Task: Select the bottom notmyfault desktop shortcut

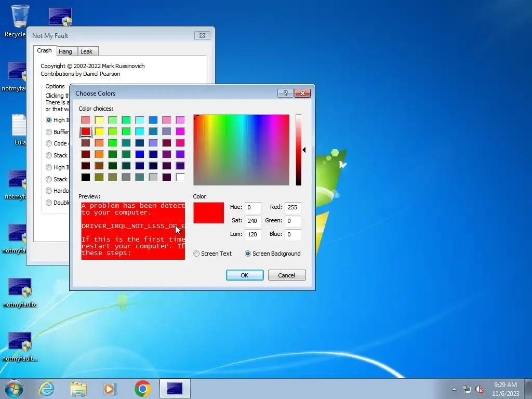Action: pyautogui.click(x=20, y=347)
